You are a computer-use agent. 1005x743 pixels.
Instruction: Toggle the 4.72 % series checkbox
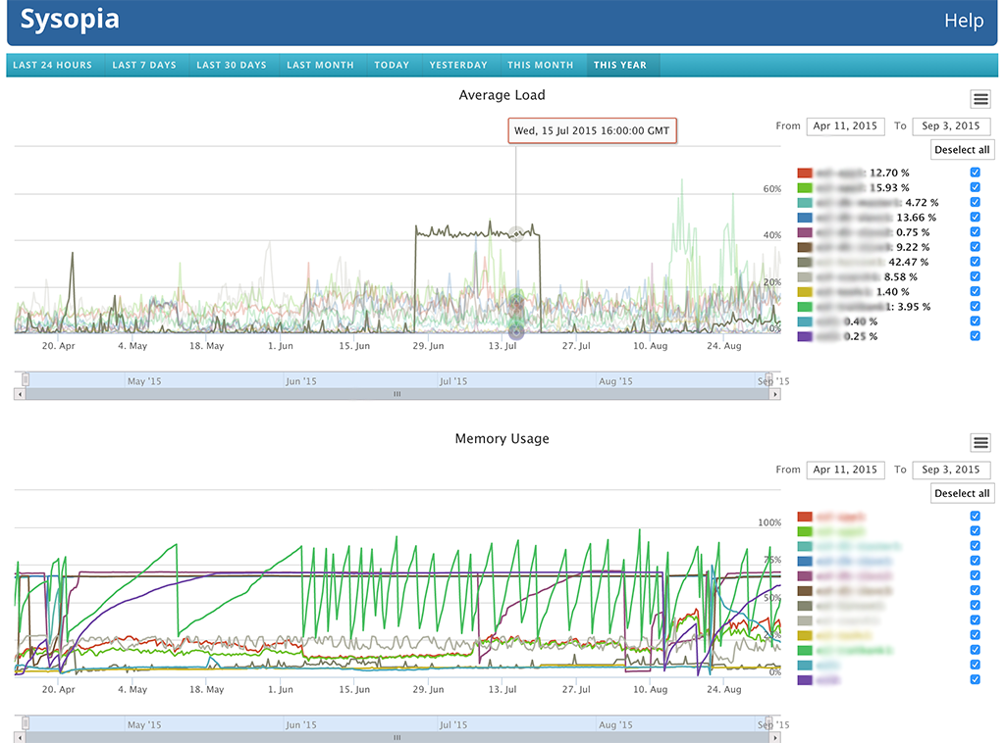tap(975, 202)
